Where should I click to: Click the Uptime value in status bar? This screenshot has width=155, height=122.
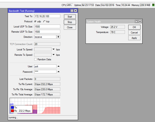click(x=88, y=5)
